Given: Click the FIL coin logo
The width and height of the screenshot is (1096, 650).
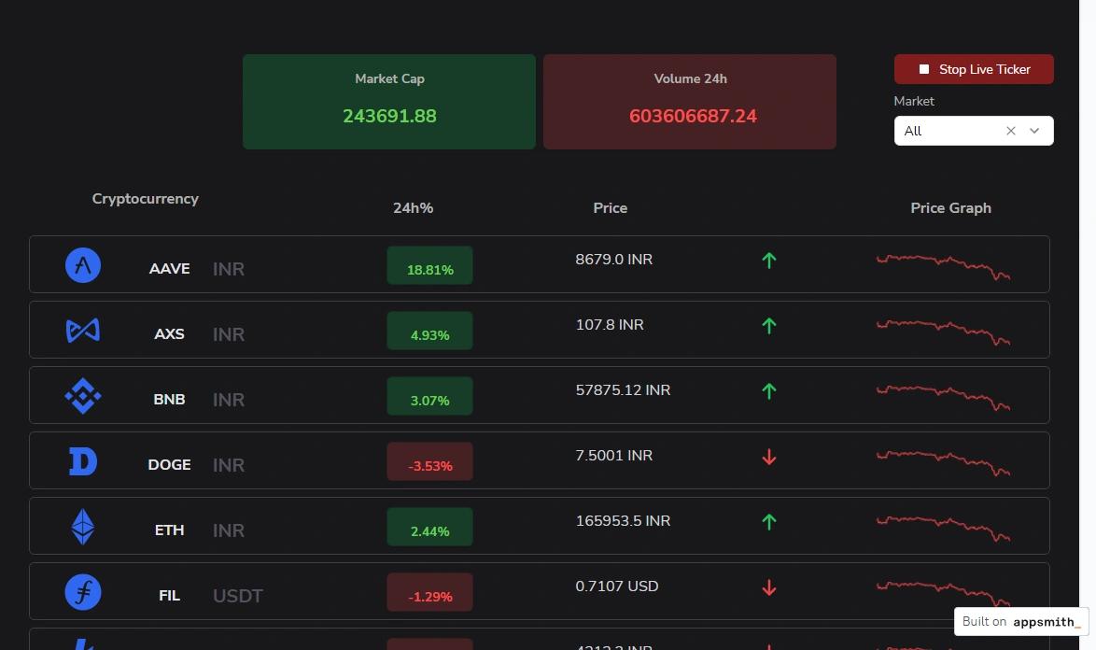Looking at the screenshot, I should (x=83, y=592).
